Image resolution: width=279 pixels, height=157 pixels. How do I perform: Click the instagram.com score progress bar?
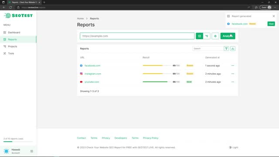coord(157,74)
